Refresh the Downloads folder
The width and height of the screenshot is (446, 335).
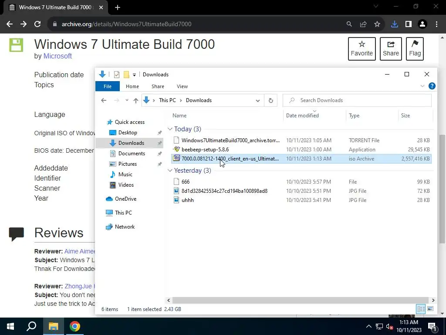click(x=271, y=100)
